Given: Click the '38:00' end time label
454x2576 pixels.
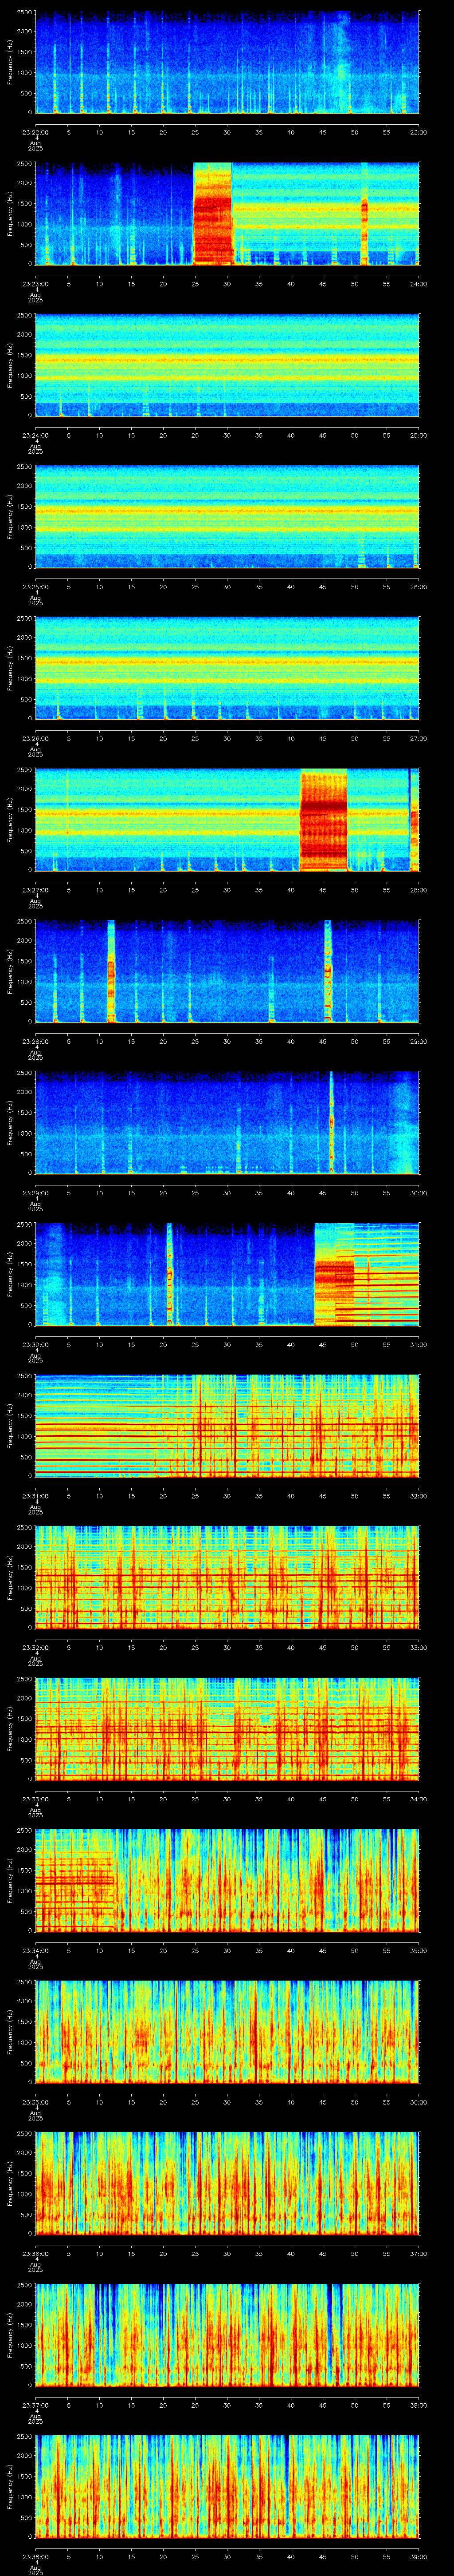Looking at the screenshot, I should [x=419, y=2405].
